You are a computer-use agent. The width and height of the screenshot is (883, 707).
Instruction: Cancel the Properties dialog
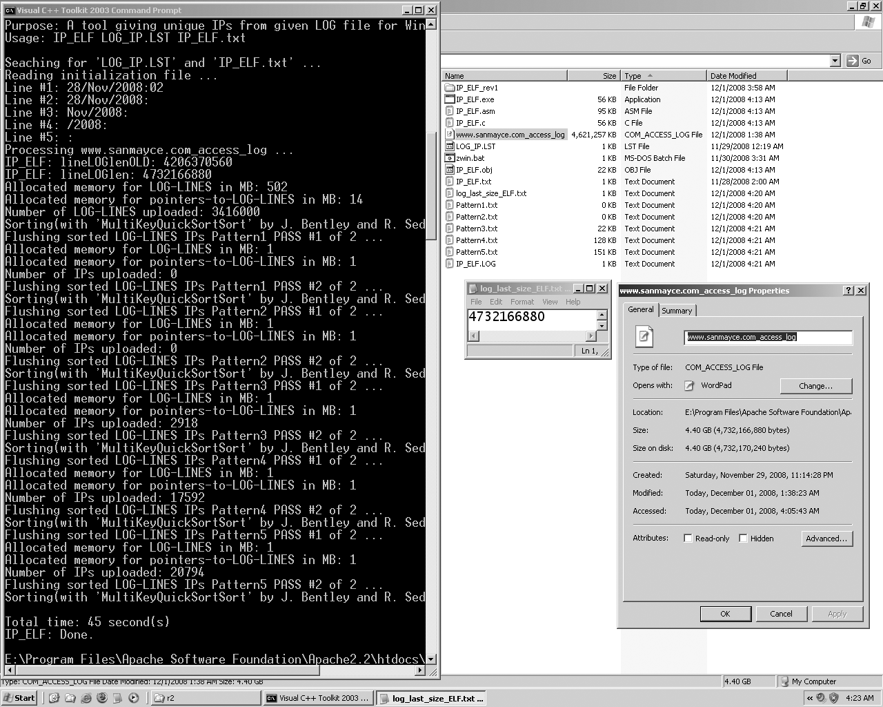781,614
